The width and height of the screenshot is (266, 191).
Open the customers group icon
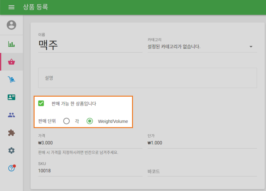(11, 115)
